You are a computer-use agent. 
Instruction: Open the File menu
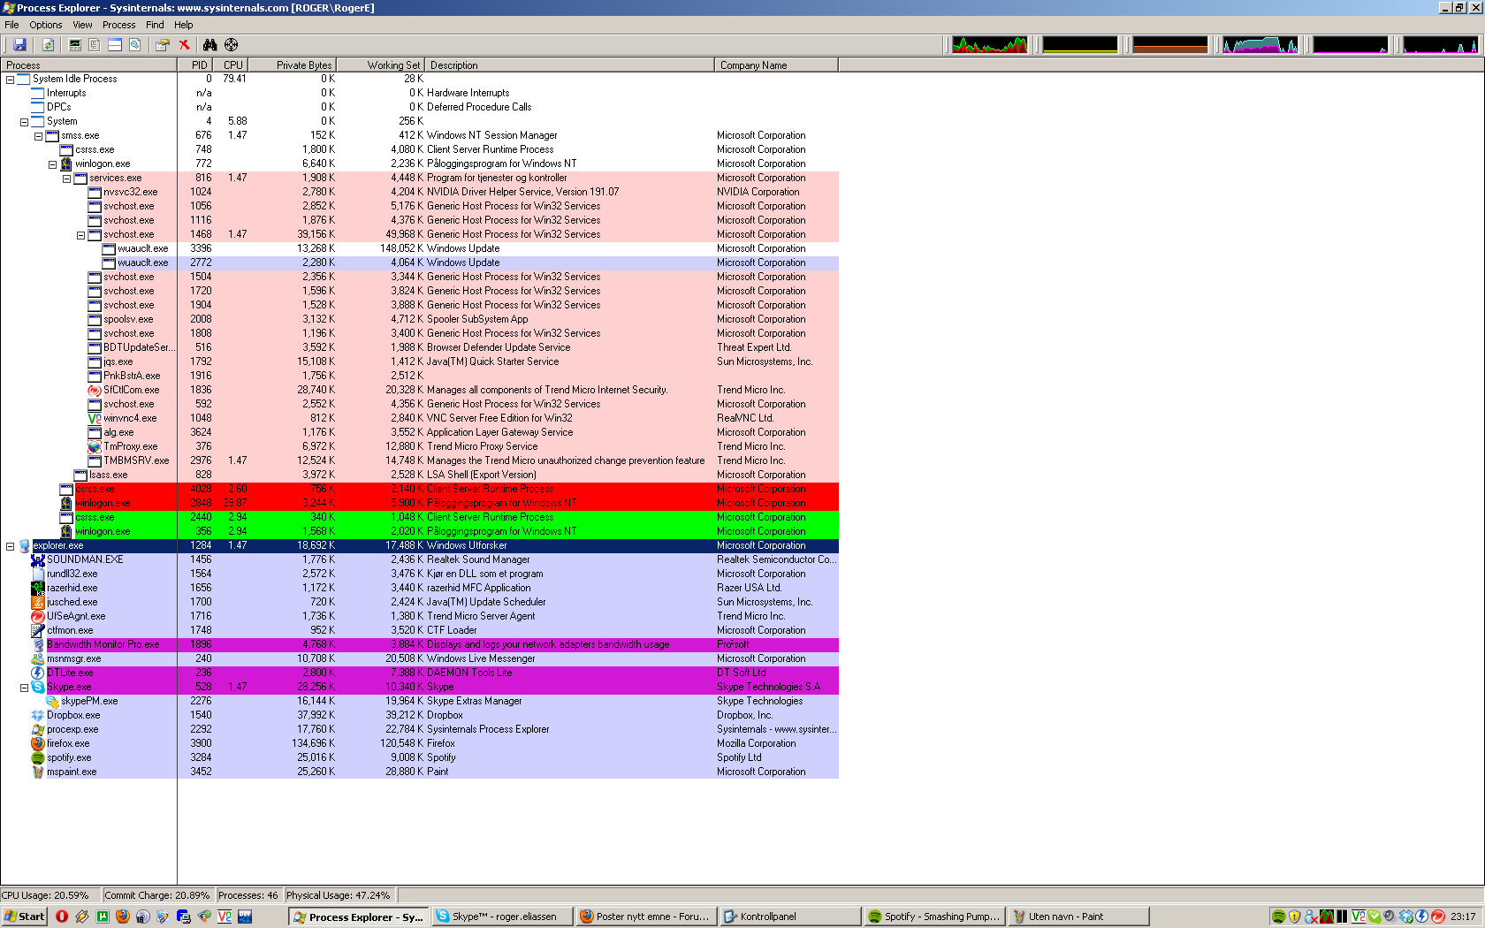pos(11,25)
